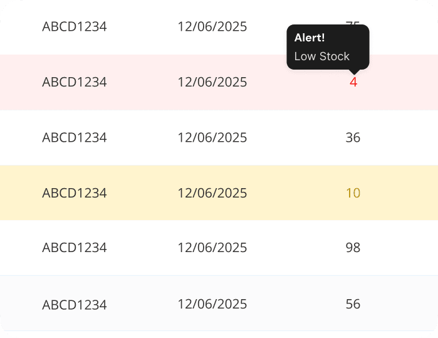Screen dimensions: 438x338
Task: Select the date in the yellow highlighted row
Action: point(212,193)
